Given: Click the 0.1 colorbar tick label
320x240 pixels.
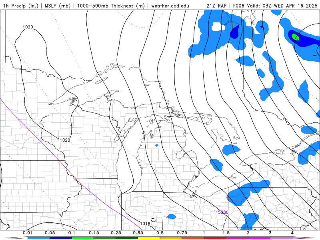Looking at the screenshot, I should click(72, 233).
